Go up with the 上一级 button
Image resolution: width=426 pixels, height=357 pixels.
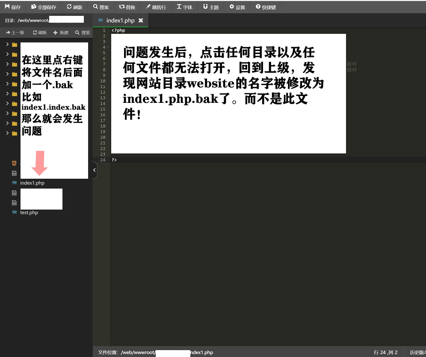coord(15,33)
